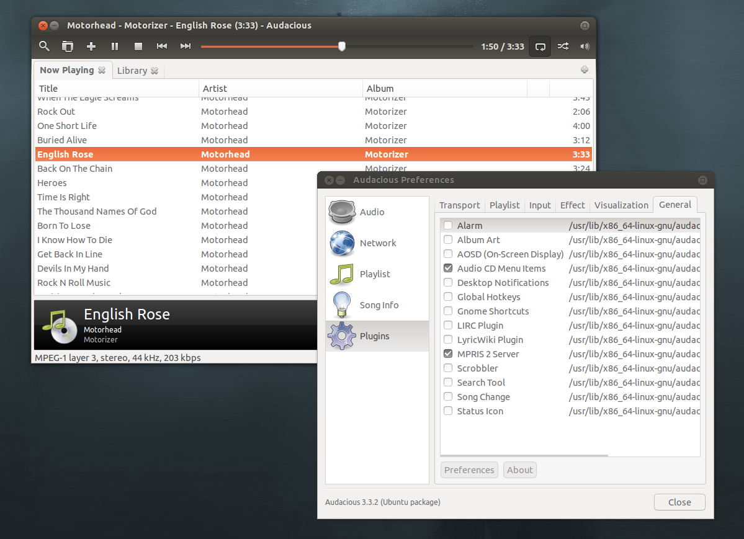Close the Audacious Preferences window
Viewport: 744px width, 539px height.
679,502
